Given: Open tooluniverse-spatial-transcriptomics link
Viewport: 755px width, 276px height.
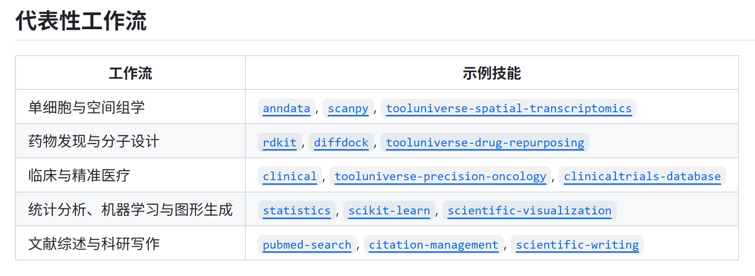Looking at the screenshot, I should [x=508, y=109].
